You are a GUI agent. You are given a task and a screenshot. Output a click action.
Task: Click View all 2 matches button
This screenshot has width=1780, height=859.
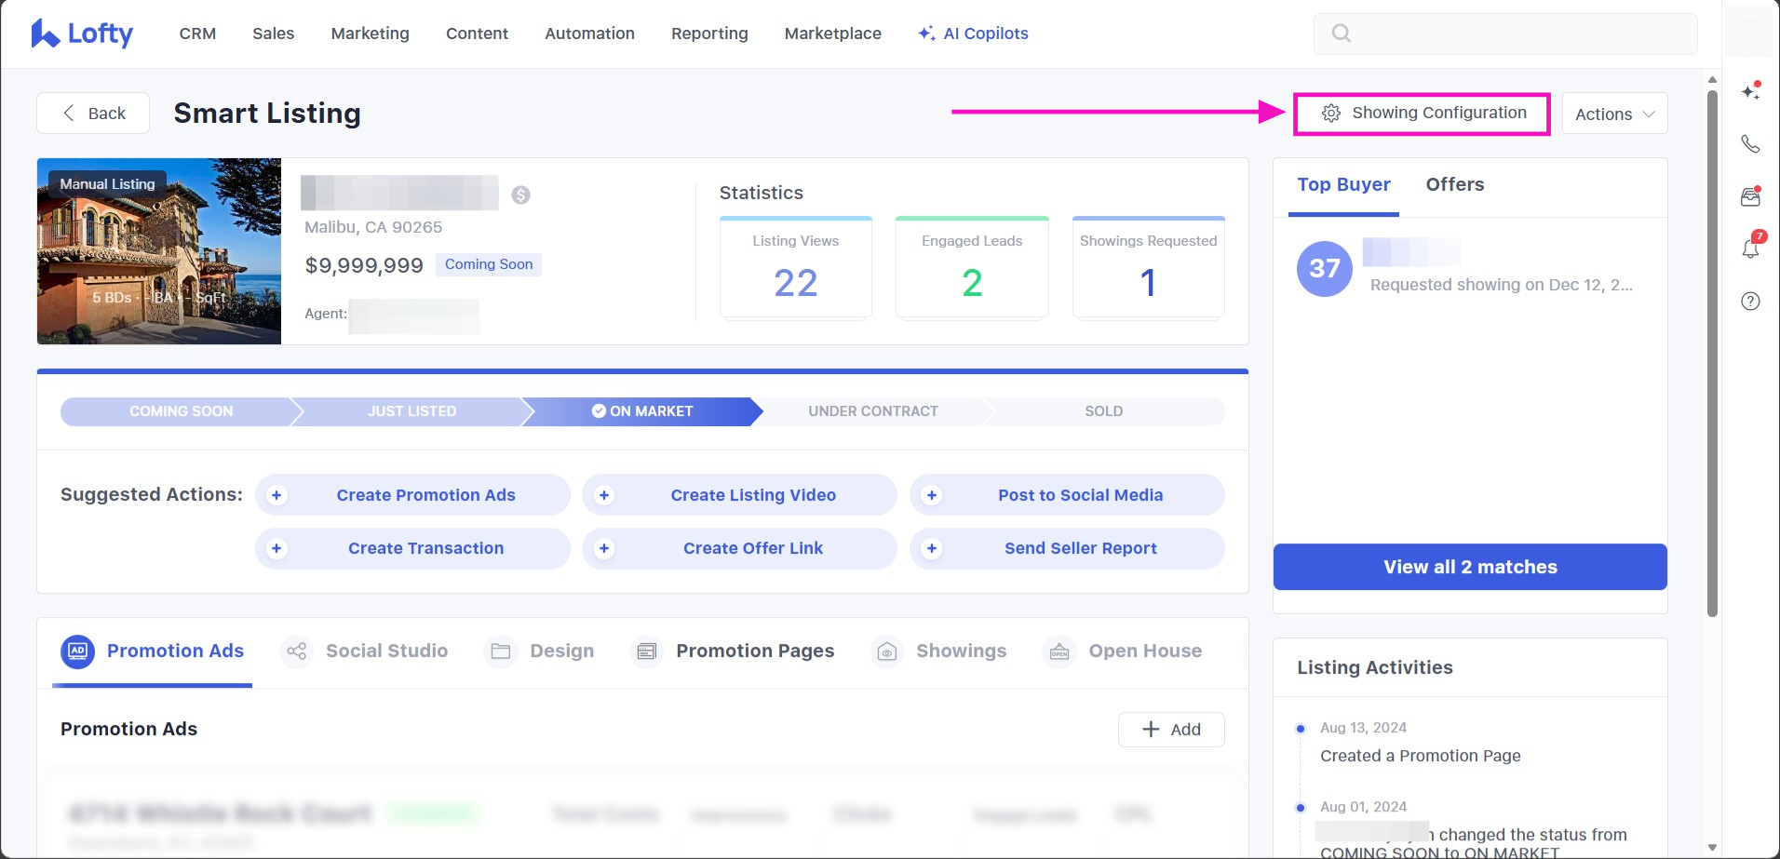tap(1469, 567)
